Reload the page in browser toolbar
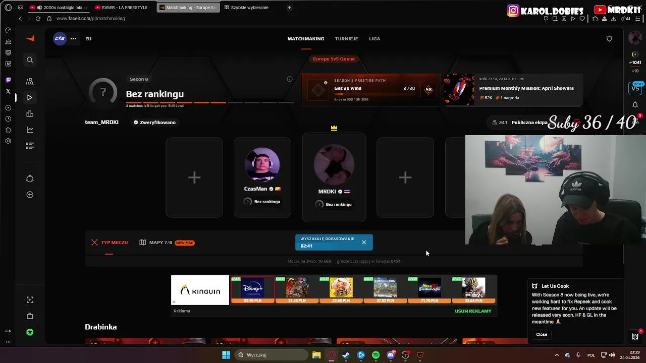646x363 pixels. pos(38,19)
